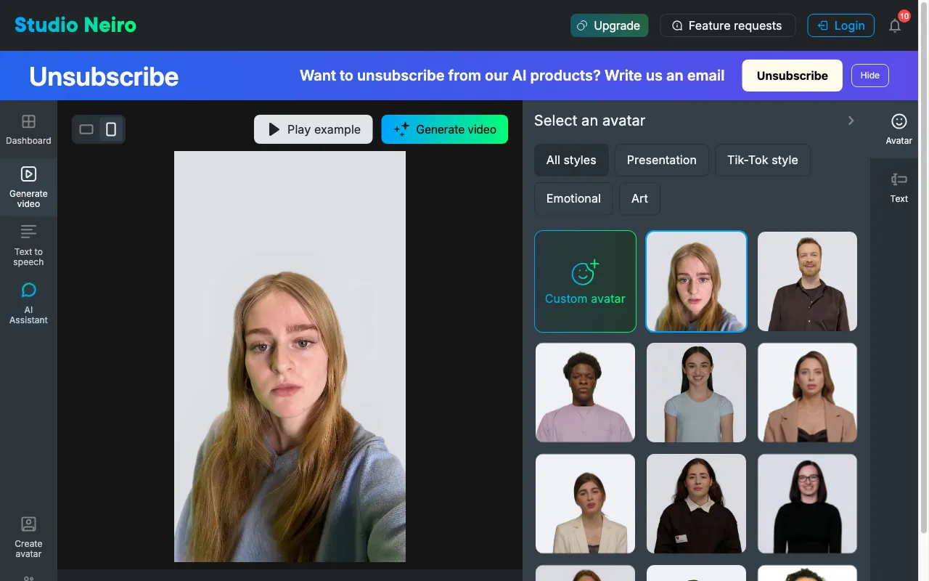Select Generate video in the sidebar
Viewport: 929px width, 581px height.
point(28,187)
